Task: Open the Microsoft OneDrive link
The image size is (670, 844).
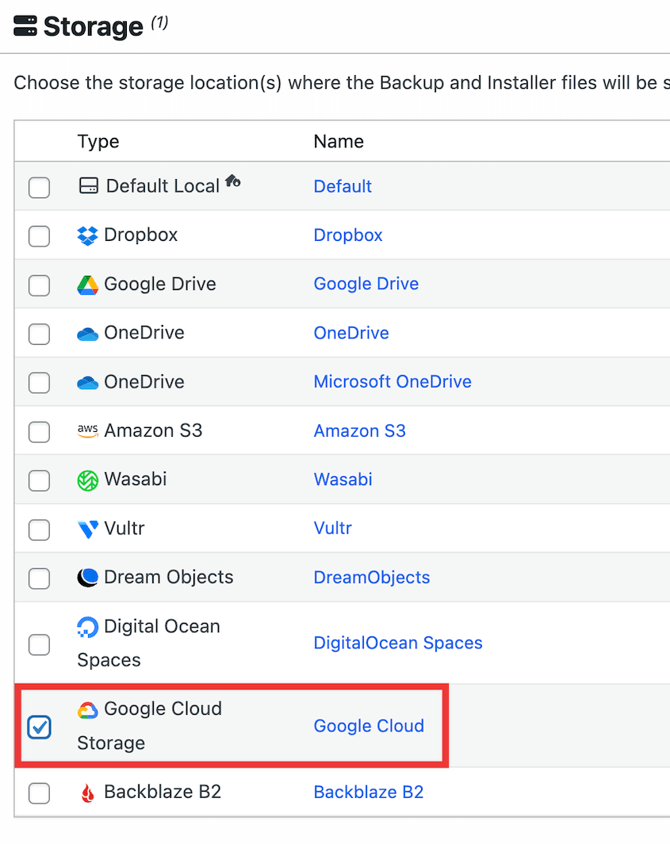Action: [392, 382]
